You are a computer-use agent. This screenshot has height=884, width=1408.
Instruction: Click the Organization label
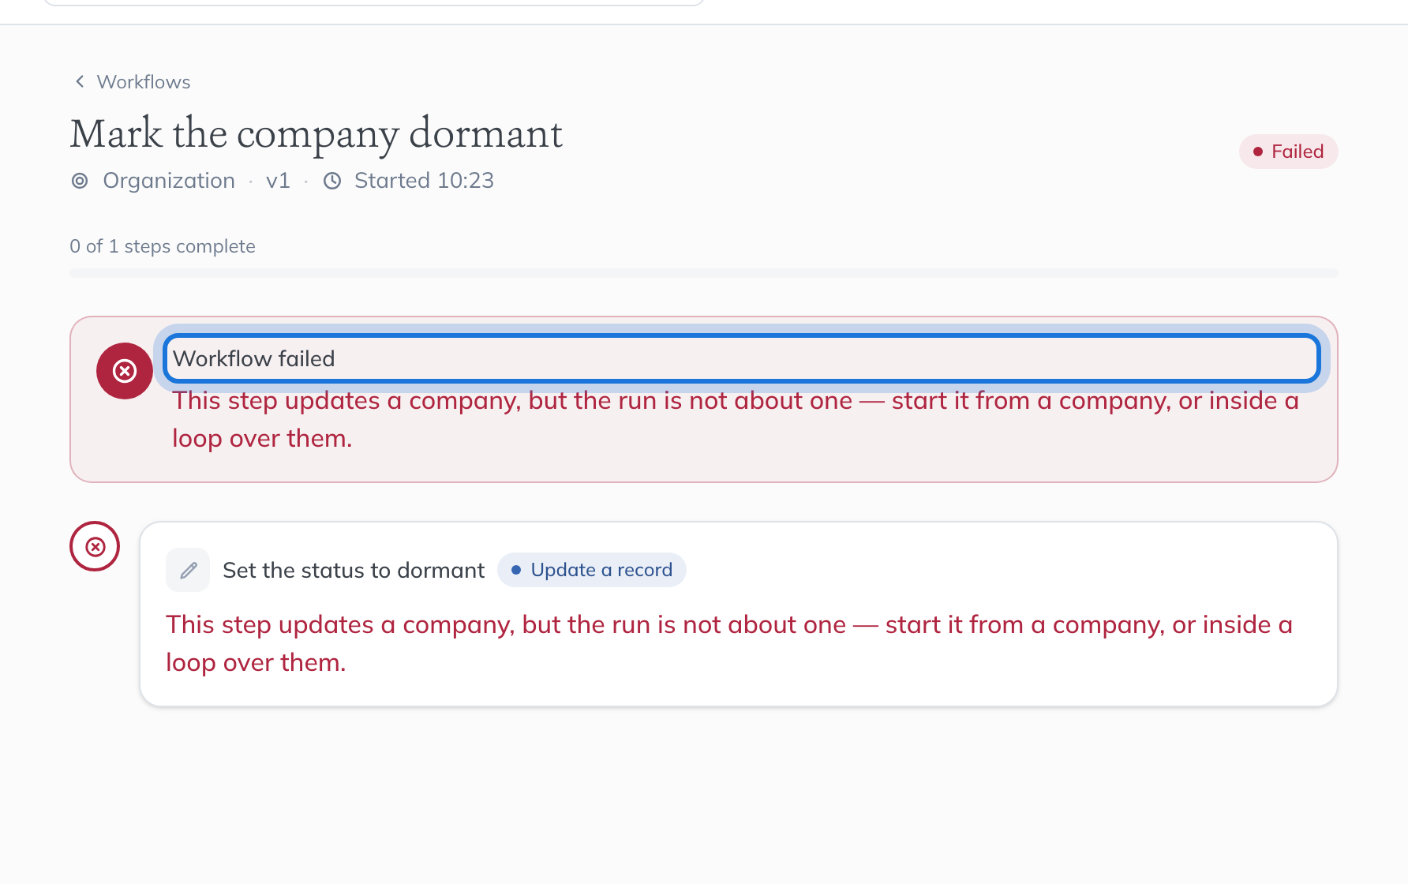coord(169,181)
